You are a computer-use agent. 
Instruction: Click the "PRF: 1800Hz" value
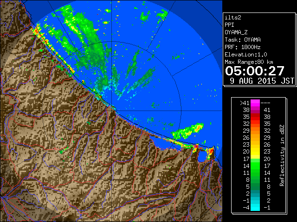[243, 47]
